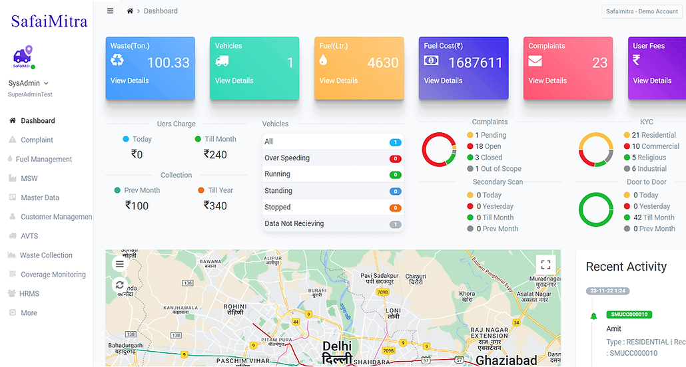Viewport: 686px width, 367px height.
Task: Open View Details on the Complaints card
Action: (x=547, y=80)
